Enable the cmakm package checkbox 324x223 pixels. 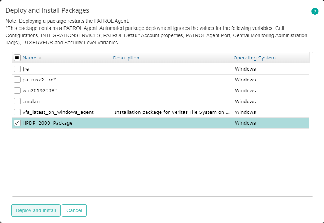coord(16,101)
